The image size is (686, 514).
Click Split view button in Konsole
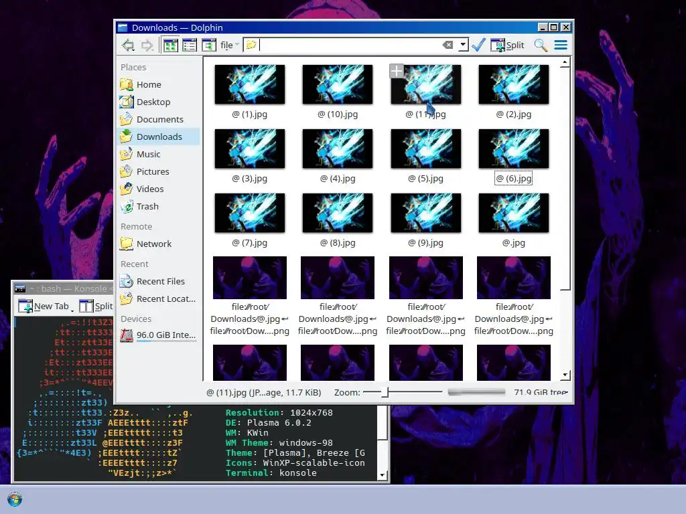96,306
